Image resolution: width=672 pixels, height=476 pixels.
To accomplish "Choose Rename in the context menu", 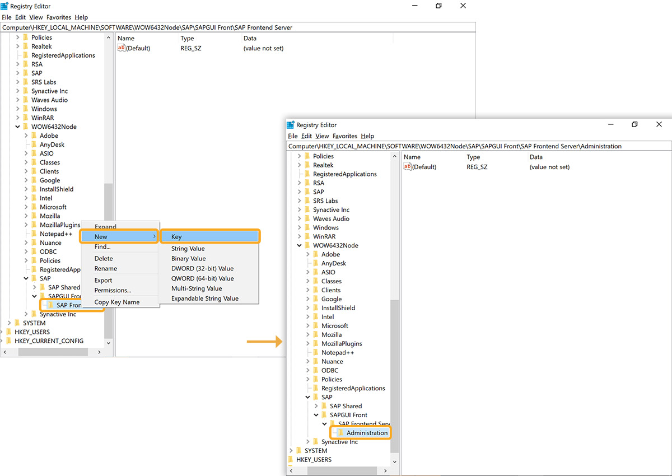I will tap(106, 269).
